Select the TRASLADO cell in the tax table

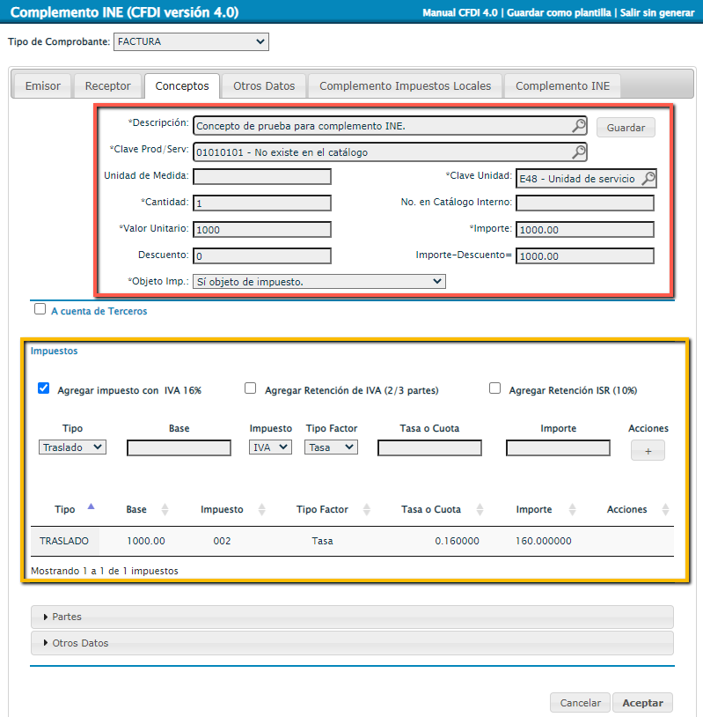pyautogui.click(x=64, y=541)
